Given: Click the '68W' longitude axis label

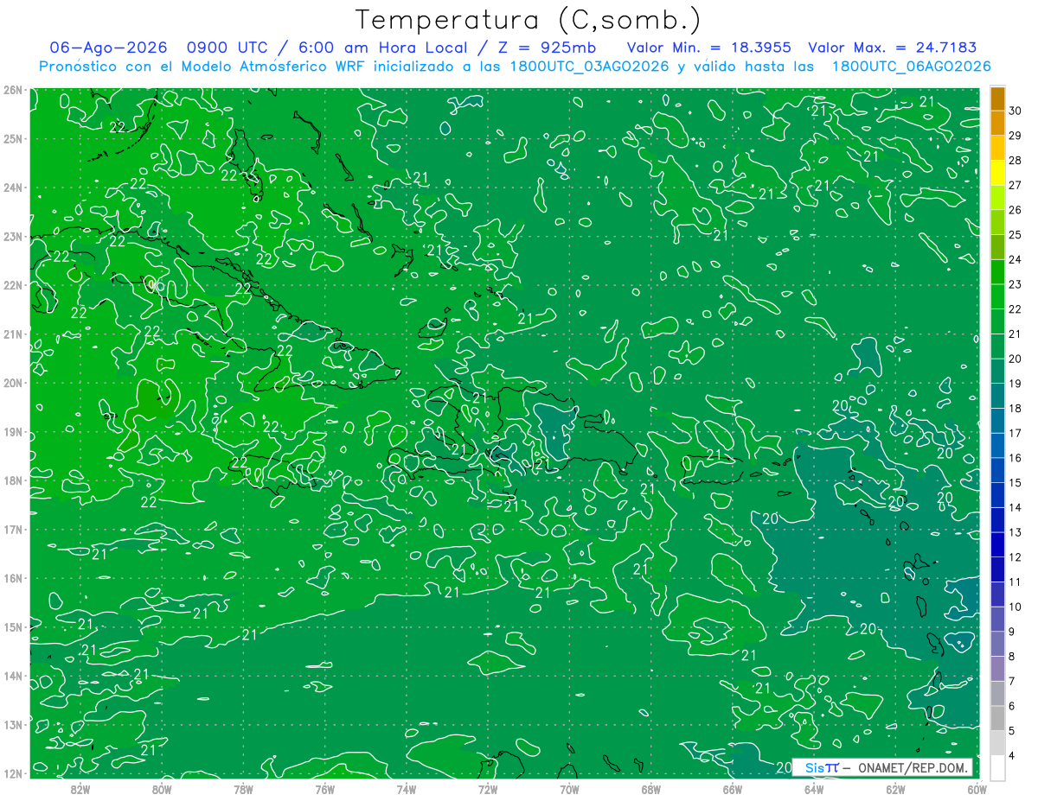Looking at the screenshot, I should pyautogui.click(x=651, y=789).
